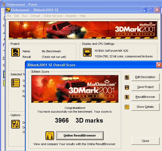Click the 'Congratulations!' message

click(75, 108)
